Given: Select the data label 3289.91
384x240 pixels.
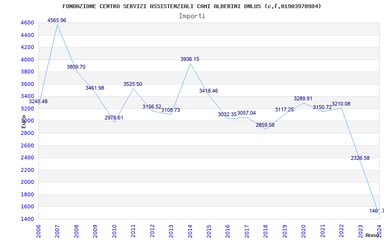Looking at the screenshot, I should [303, 99].
